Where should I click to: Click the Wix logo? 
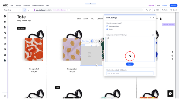point(5,5)
